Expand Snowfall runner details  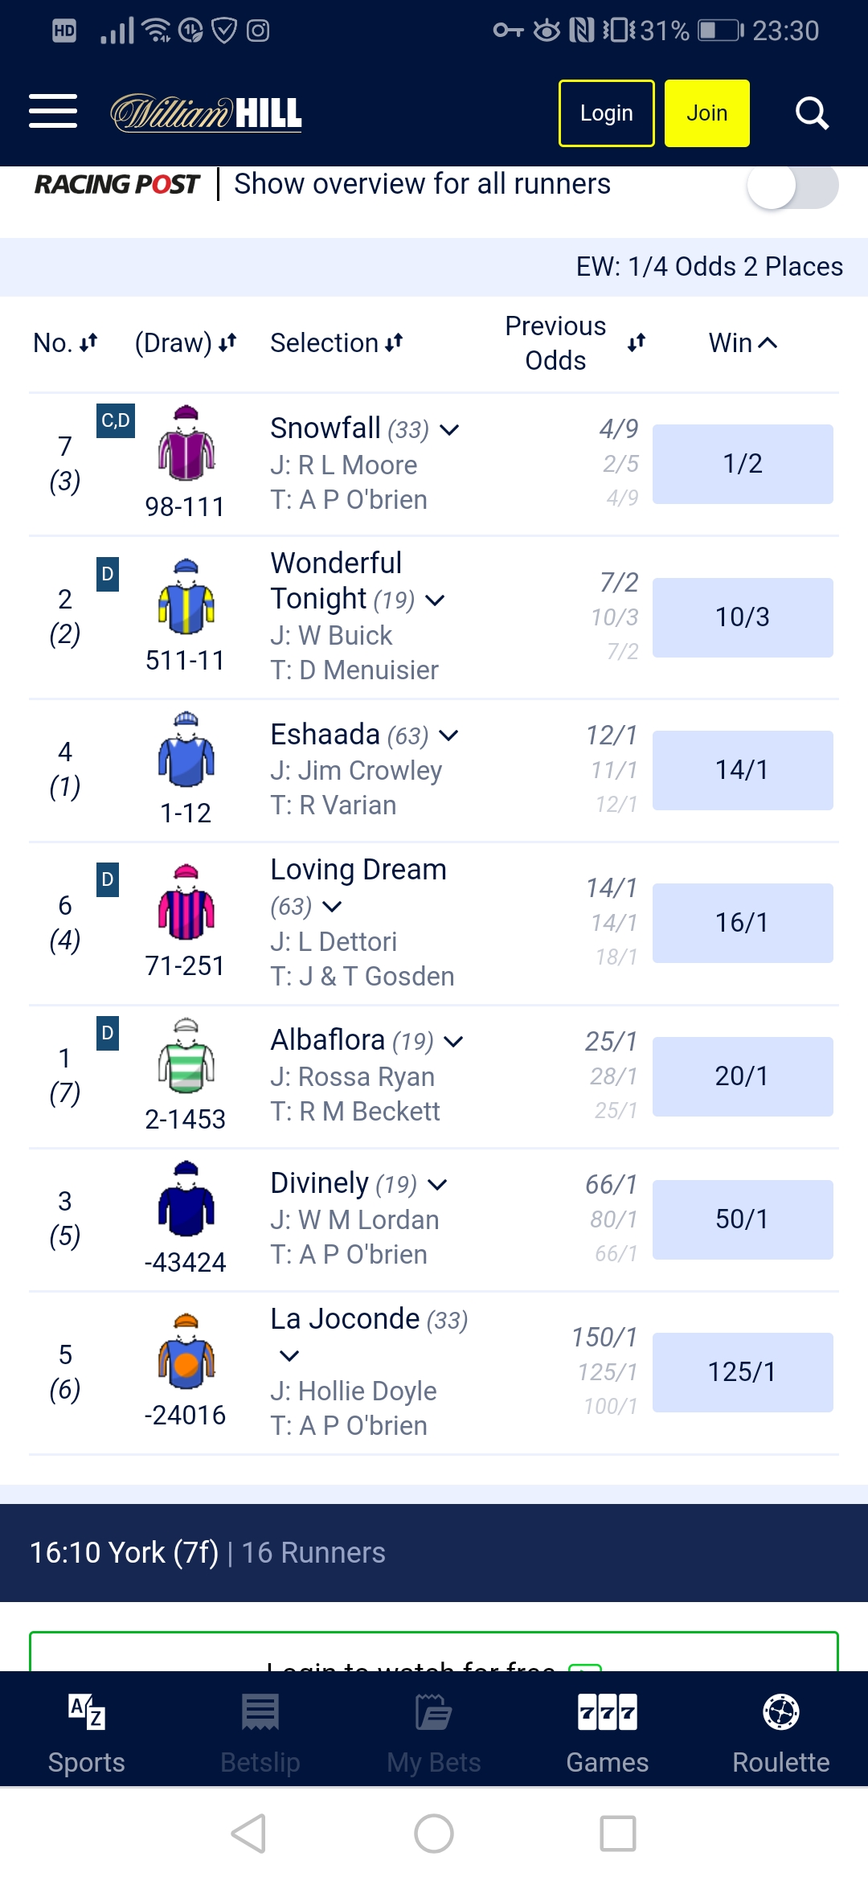click(450, 430)
